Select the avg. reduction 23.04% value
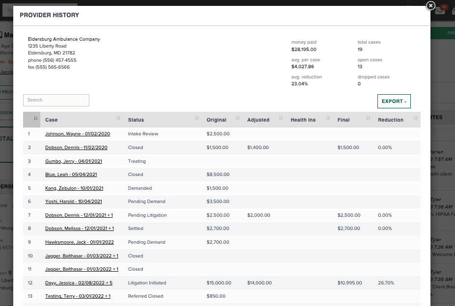The width and height of the screenshot is (455, 306). point(299,83)
